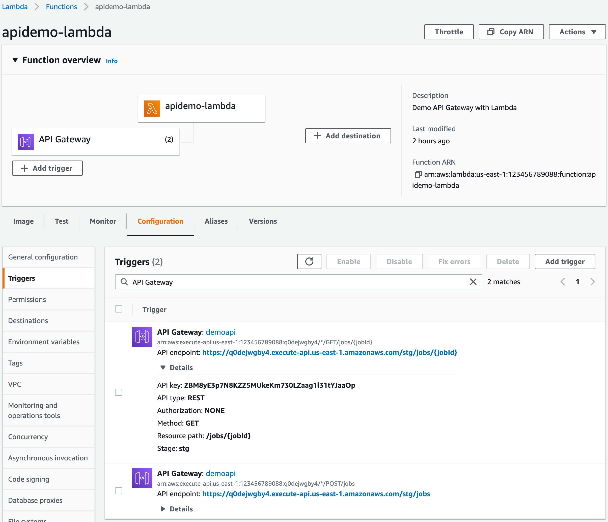Click the next page arrow in Triggers pagination
The width and height of the screenshot is (608, 522).
coord(592,281)
